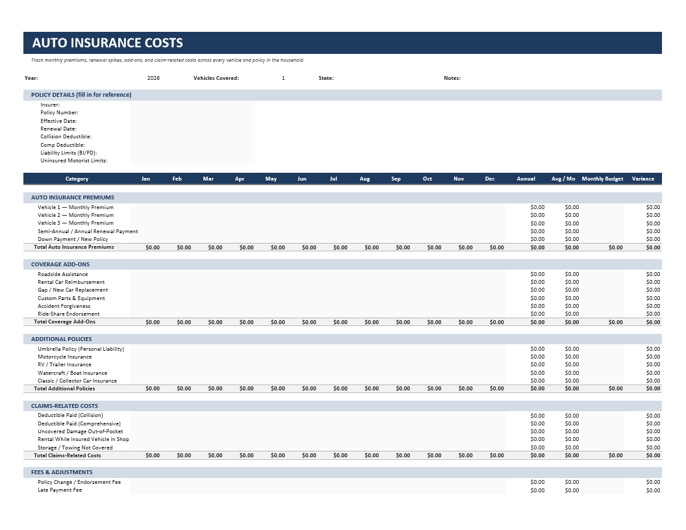Click the State: label
Viewport: 686px width, 530px height.
click(x=326, y=78)
